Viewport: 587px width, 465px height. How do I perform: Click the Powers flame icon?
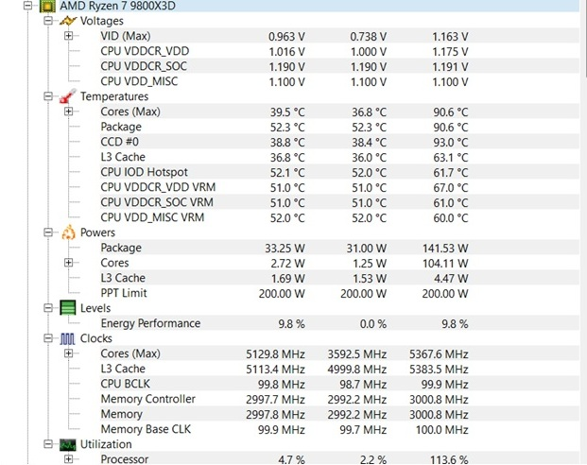tap(68, 232)
